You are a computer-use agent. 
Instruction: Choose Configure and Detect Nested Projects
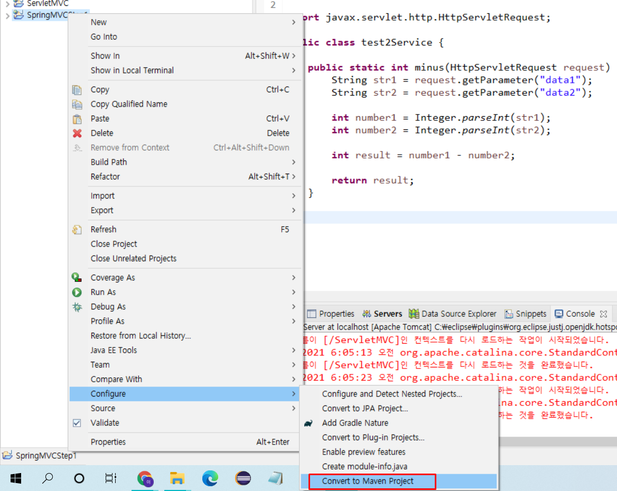(399, 394)
